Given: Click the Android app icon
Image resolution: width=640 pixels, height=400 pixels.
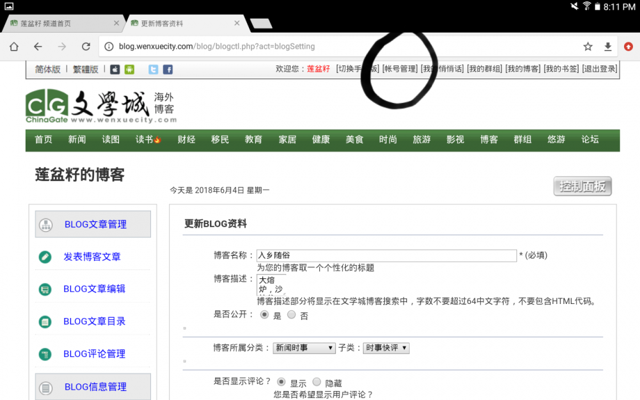Looking at the screenshot, I should coord(129,69).
